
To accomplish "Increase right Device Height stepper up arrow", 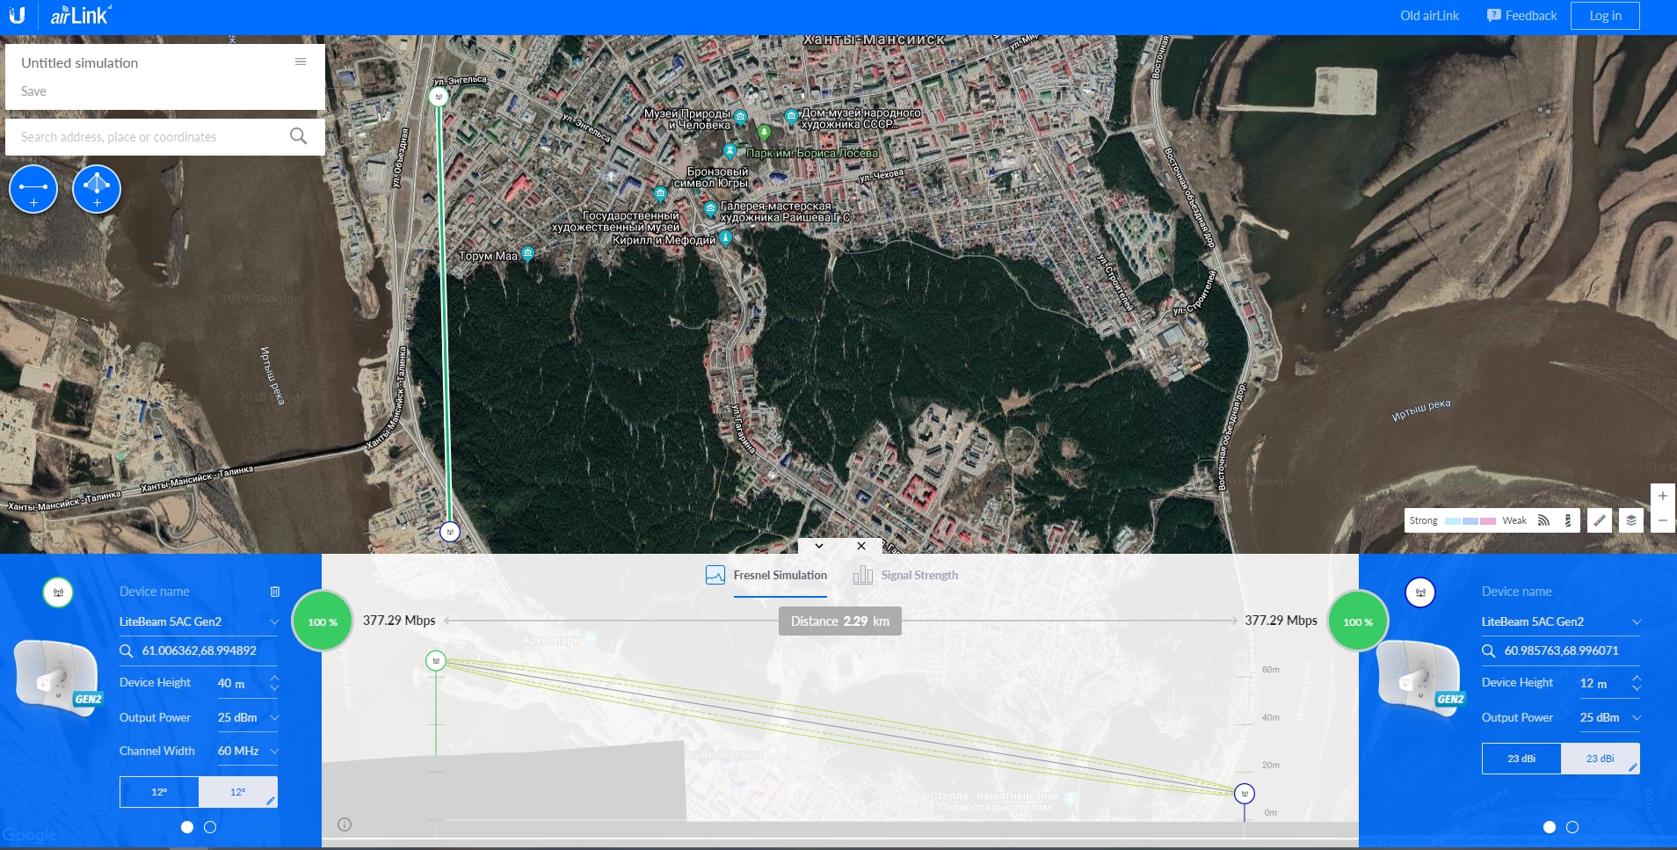I will coord(1637,678).
